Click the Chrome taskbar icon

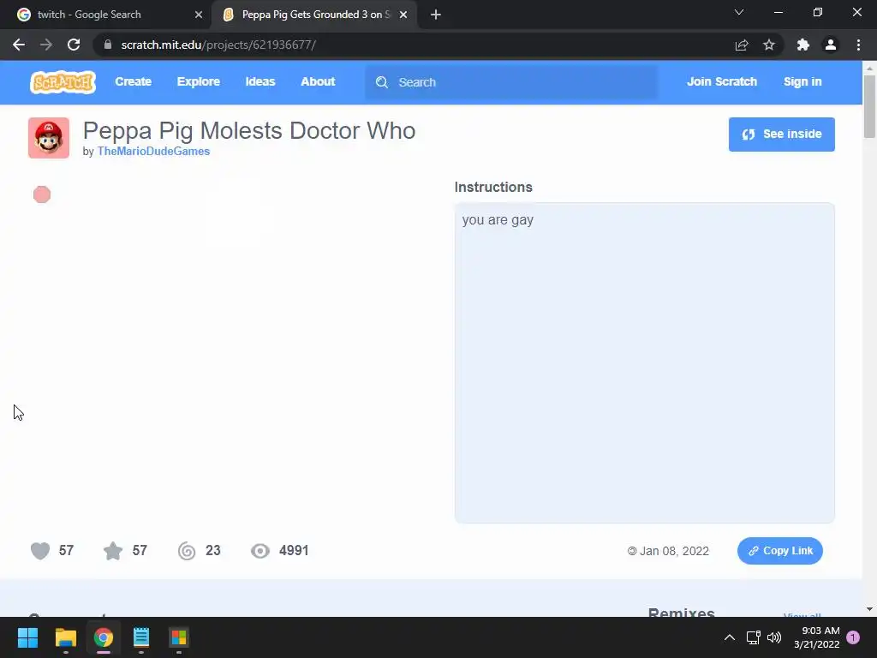coord(104,637)
